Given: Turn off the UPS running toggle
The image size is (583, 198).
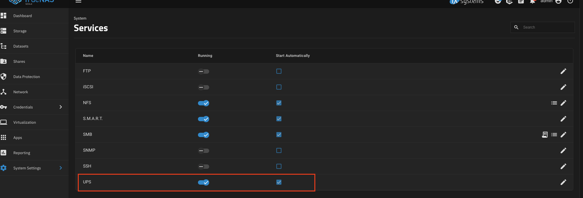Looking at the screenshot, I should pyautogui.click(x=204, y=182).
